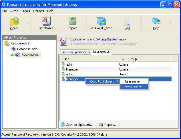Open the Options menu
The width and height of the screenshot is (181, 139).
[39, 11]
